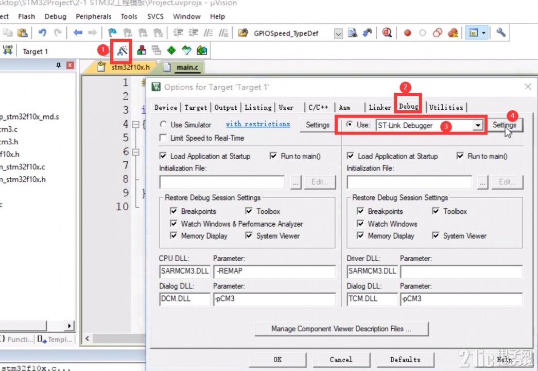Start the debug session icon
The width and height of the screenshot is (538, 371).
click(x=387, y=33)
